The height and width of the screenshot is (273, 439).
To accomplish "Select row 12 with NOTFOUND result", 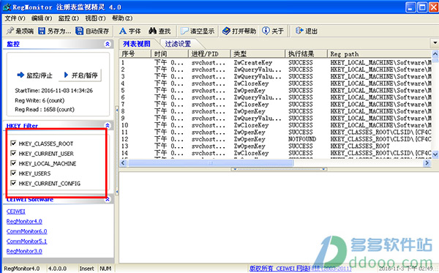I will [276, 139].
